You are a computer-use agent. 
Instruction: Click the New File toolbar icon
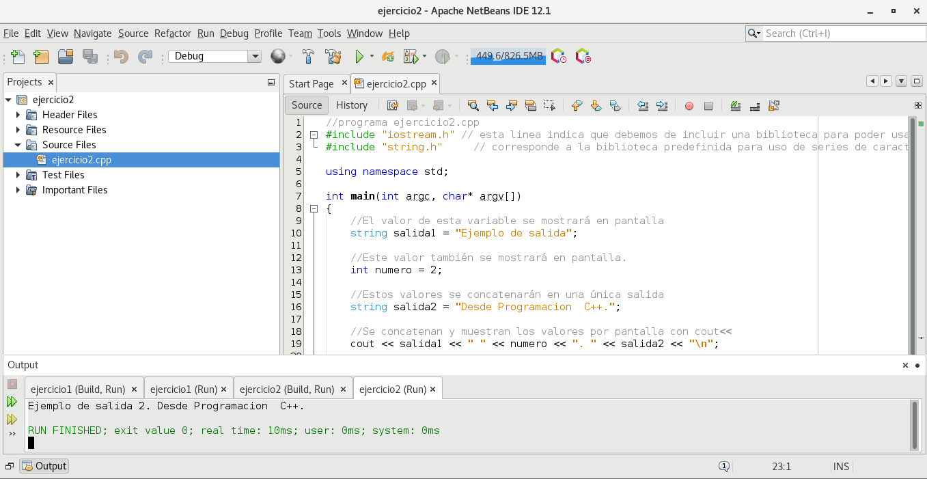pyautogui.click(x=18, y=57)
